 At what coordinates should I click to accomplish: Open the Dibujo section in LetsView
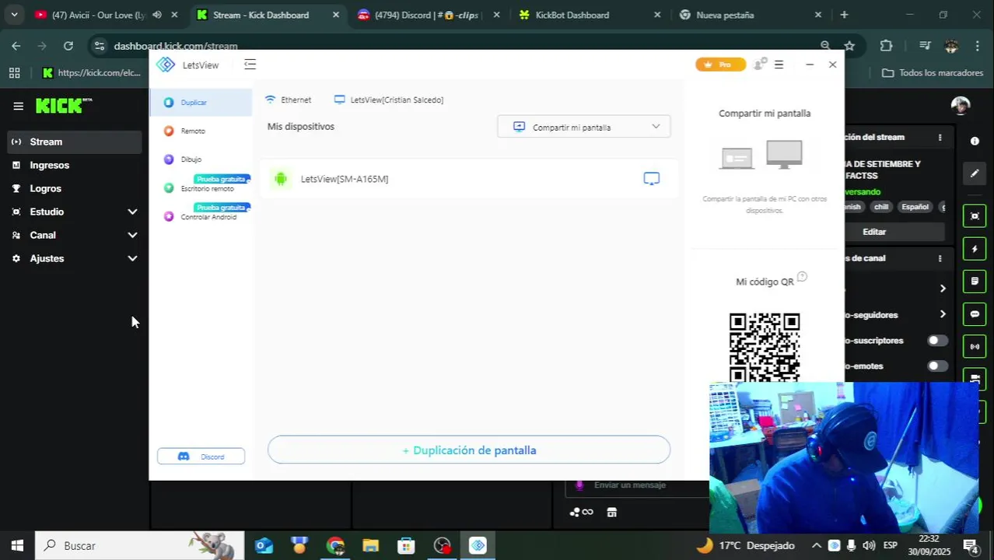click(191, 159)
